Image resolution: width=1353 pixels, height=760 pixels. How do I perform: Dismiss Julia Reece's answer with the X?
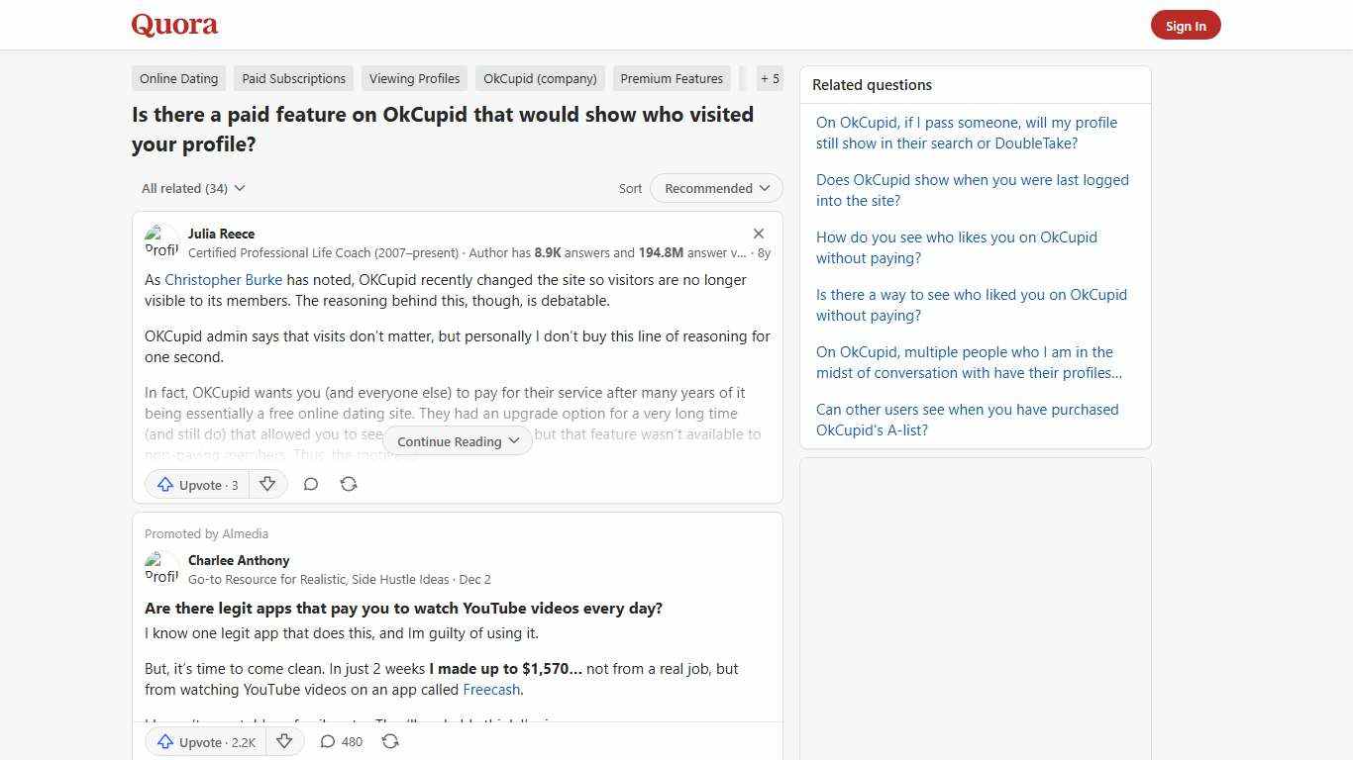[759, 234]
